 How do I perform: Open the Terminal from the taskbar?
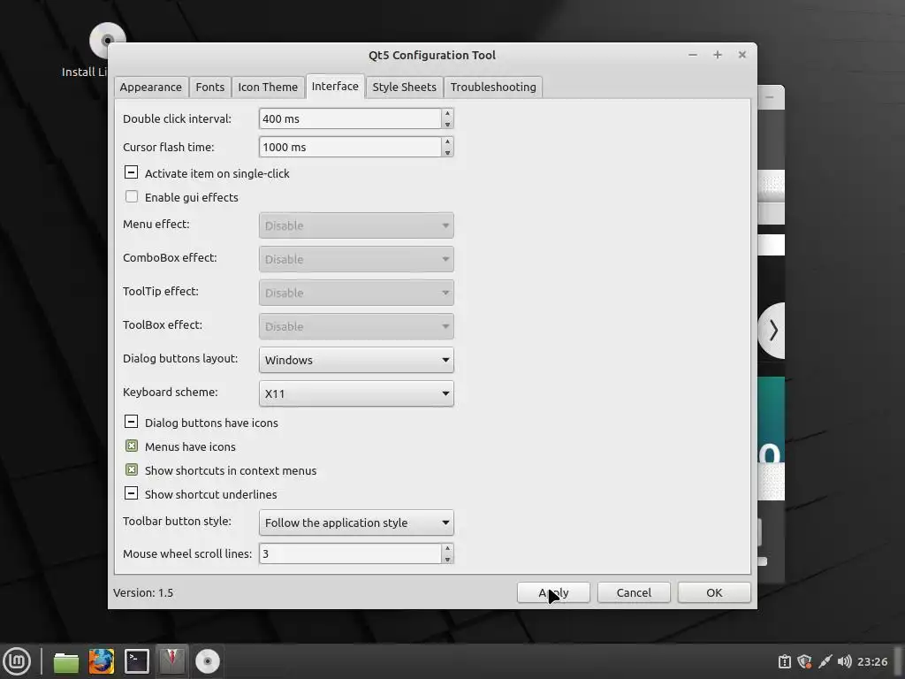(x=137, y=661)
